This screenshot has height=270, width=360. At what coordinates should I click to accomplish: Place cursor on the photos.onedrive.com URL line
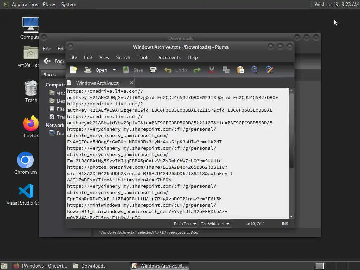tap(147, 167)
